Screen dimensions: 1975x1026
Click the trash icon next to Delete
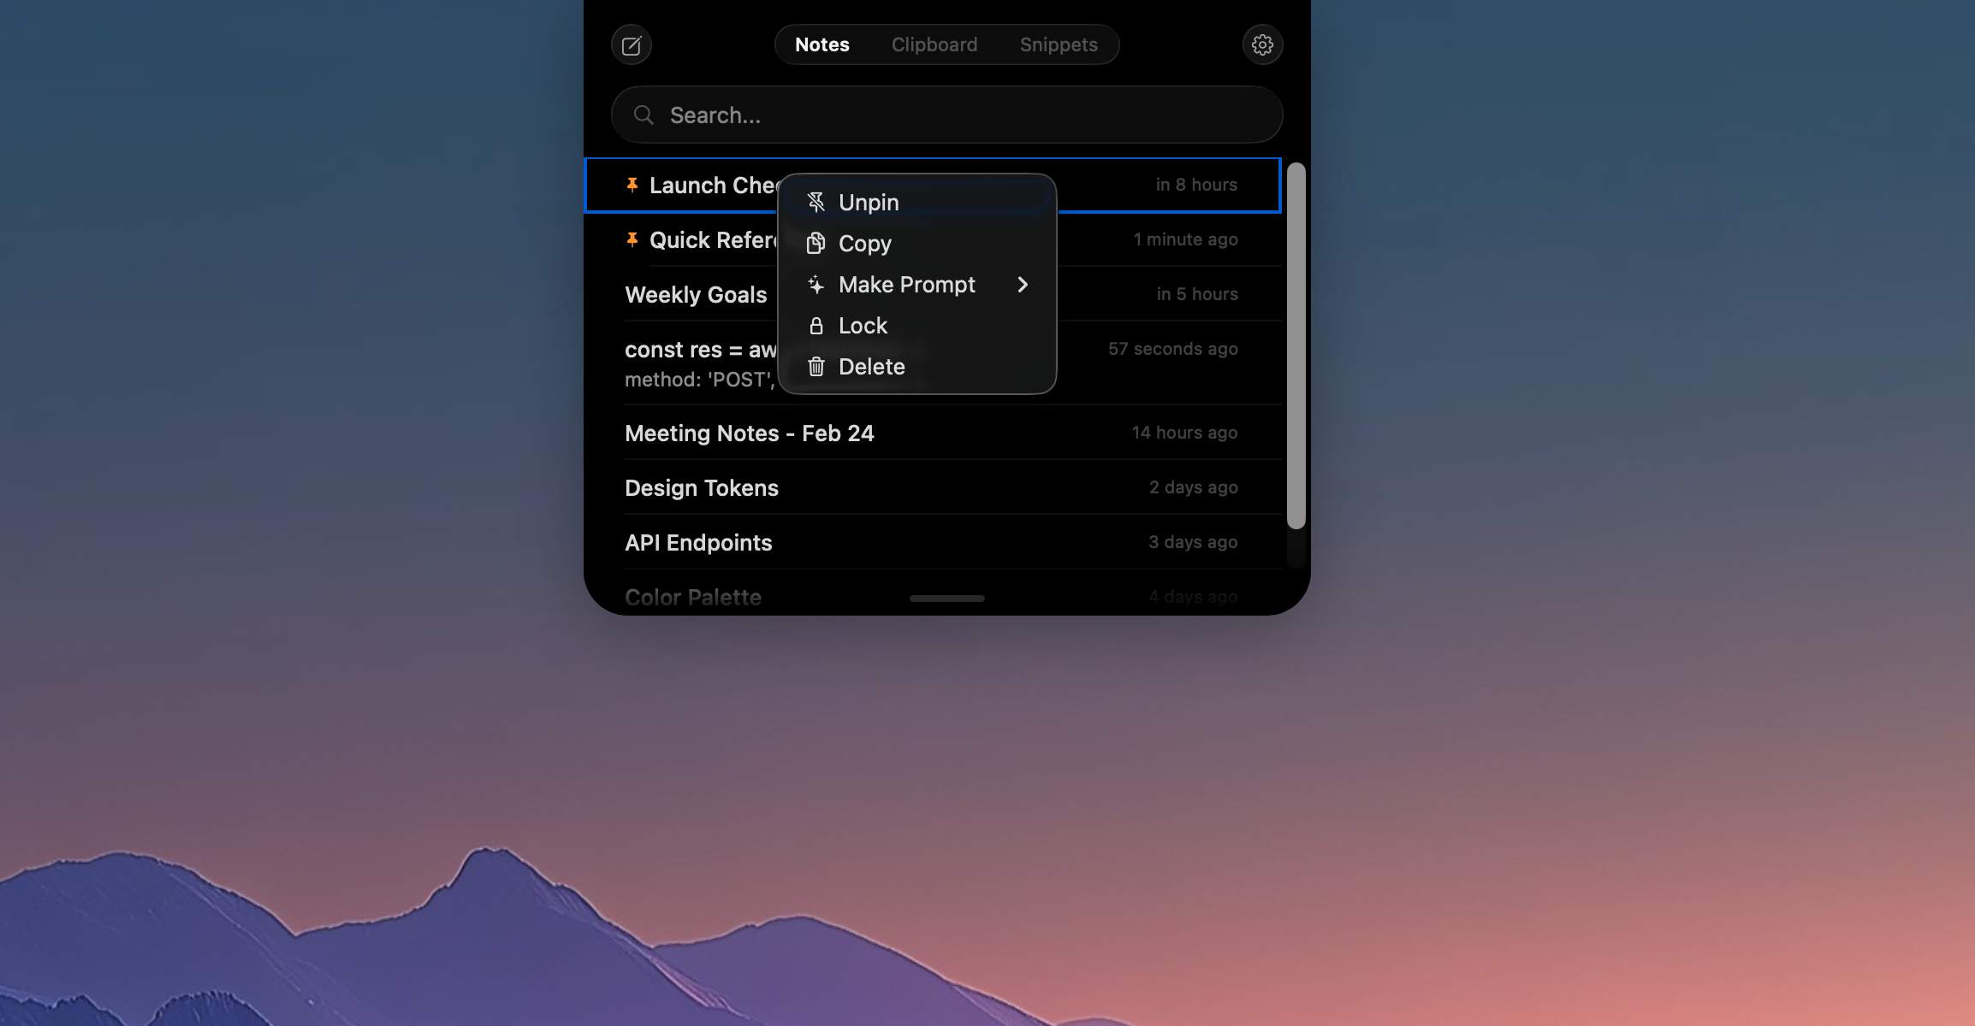coord(816,367)
